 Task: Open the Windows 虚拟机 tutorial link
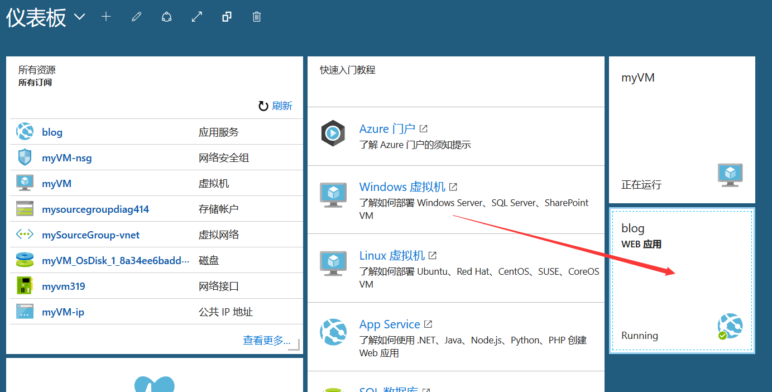coord(402,187)
